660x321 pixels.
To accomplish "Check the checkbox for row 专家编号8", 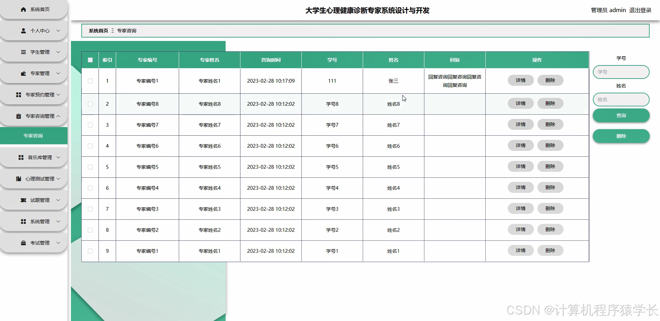I will [x=90, y=104].
